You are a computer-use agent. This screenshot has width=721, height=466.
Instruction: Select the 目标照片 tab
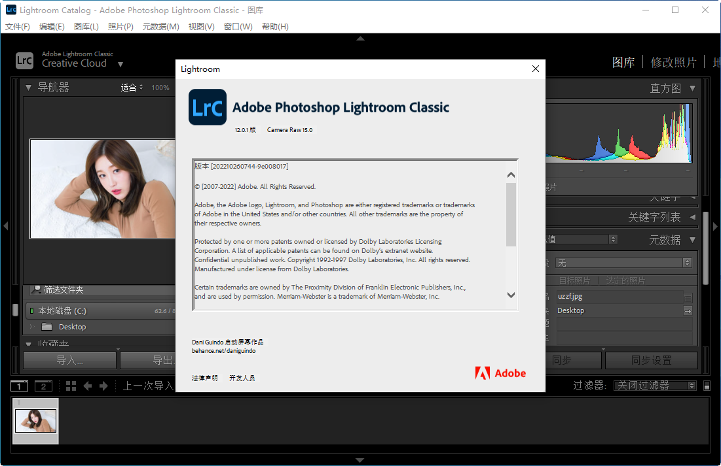[574, 280]
